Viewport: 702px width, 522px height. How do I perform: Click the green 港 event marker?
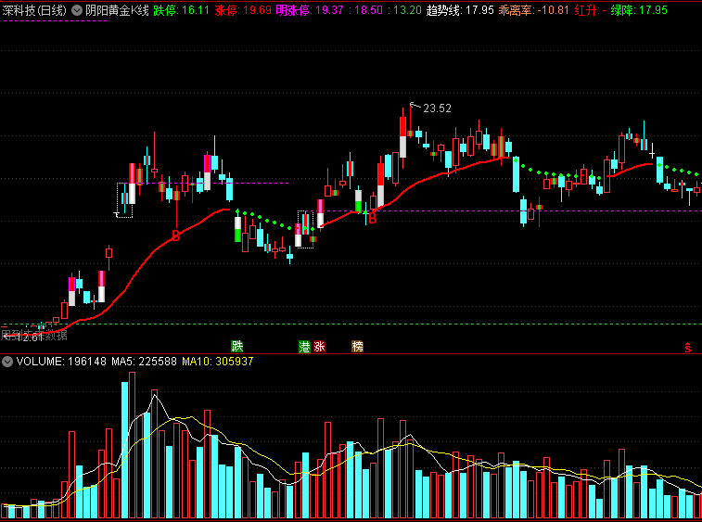304,346
